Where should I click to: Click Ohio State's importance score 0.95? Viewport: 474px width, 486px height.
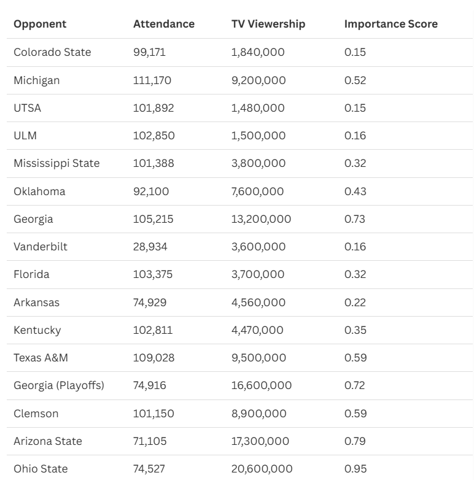(355, 469)
